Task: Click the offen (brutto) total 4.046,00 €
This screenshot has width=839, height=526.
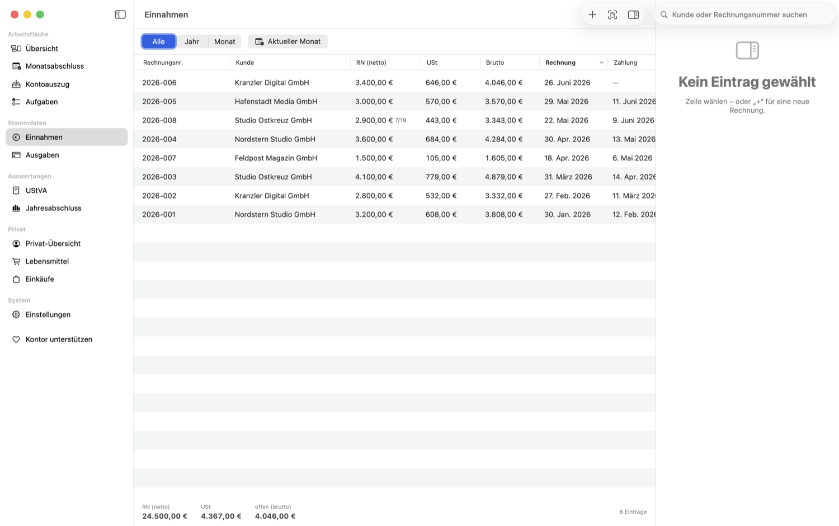Action: (275, 516)
